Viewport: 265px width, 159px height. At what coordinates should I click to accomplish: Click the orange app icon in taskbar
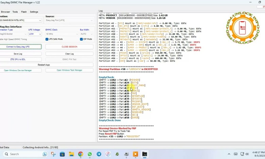[x=135, y=154]
